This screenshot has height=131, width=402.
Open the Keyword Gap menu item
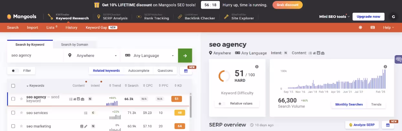click(x=101, y=27)
